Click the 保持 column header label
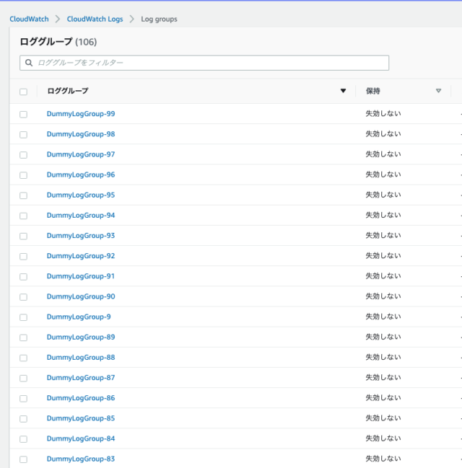The image size is (462, 468). tap(373, 91)
